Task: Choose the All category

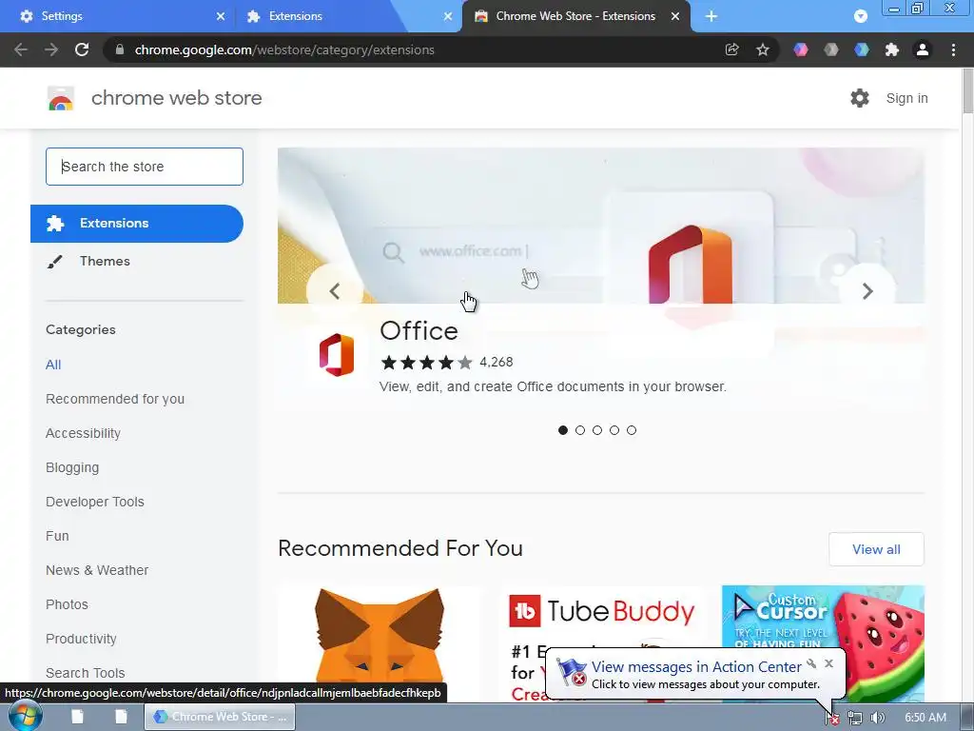Action: pos(53,365)
